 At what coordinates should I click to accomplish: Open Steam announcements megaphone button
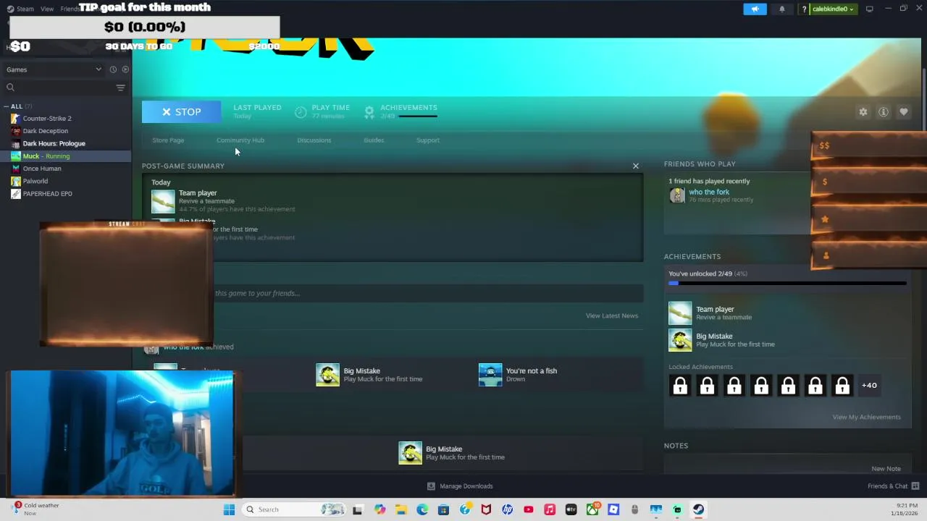755,9
